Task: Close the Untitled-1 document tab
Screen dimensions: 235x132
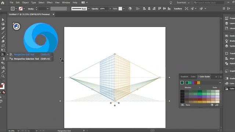Action: click(53, 14)
